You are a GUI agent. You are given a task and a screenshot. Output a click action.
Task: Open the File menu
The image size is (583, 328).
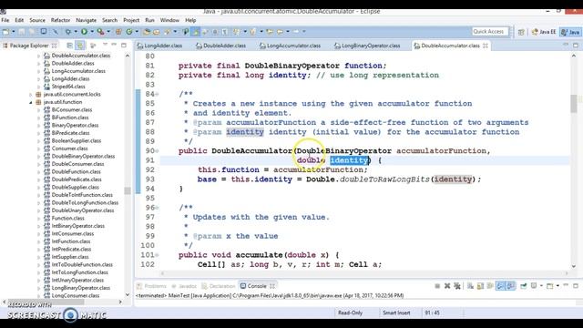click(5, 20)
